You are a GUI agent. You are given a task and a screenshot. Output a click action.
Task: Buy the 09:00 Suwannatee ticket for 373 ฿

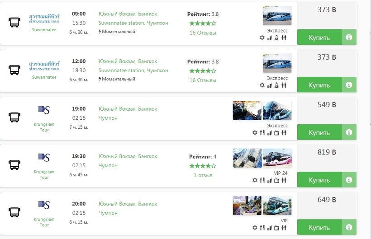click(319, 37)
